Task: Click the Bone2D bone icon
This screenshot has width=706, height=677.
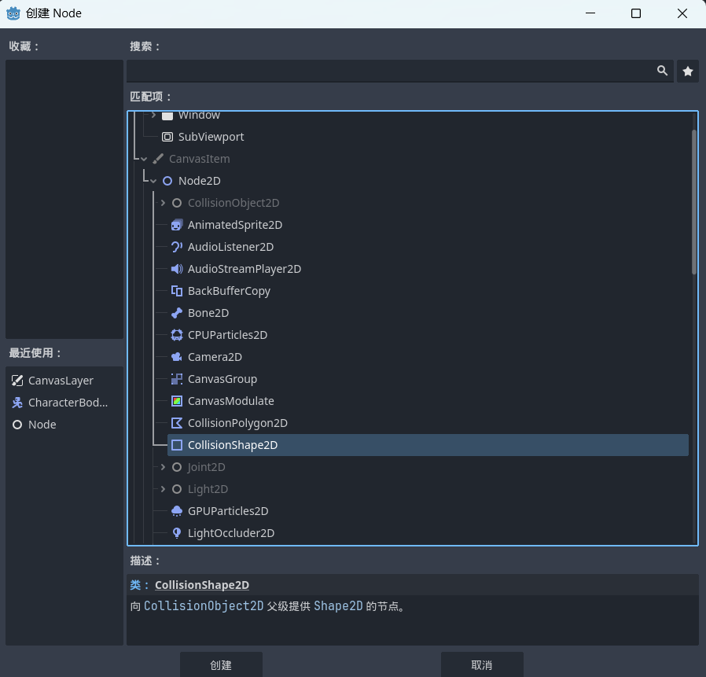Action: (177, 313)
